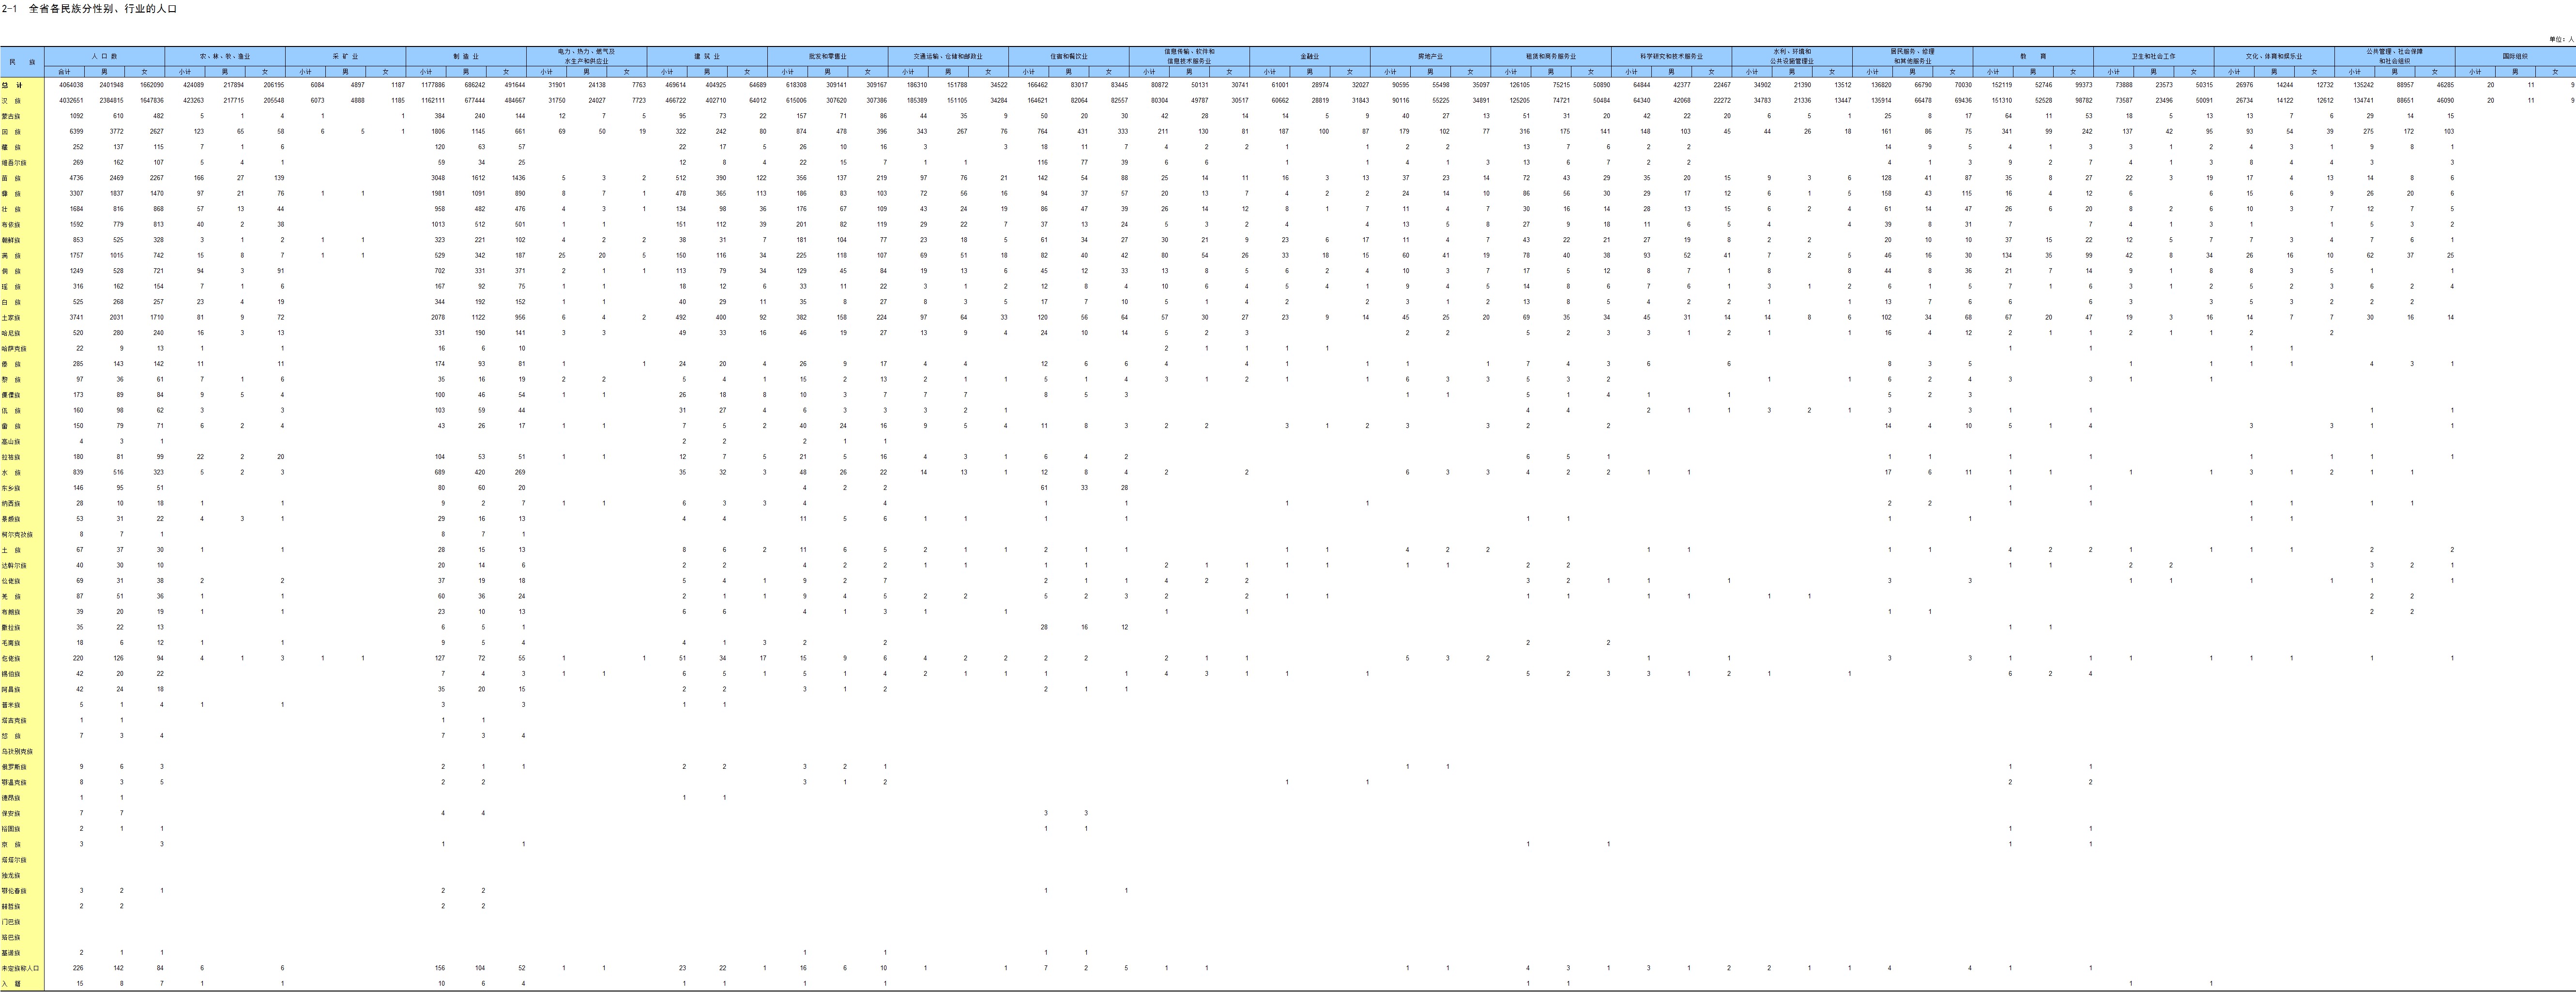Select the '人口数' column group header
2576x1007 pixels.
point(104,56)
